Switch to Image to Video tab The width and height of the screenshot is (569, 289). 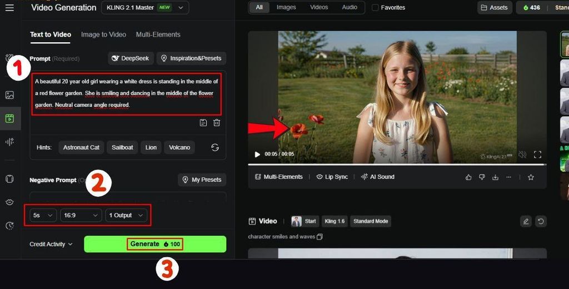103,34
